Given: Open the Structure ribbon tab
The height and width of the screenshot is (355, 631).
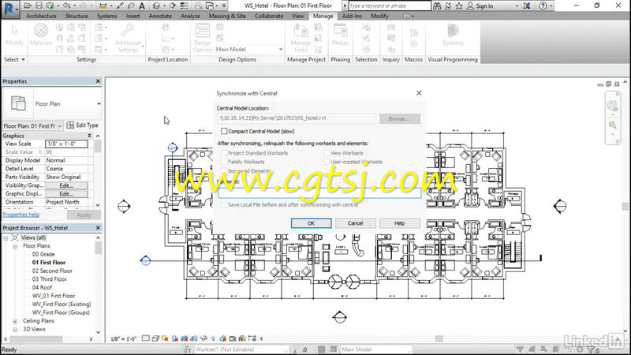Looking at the screenshot, I should coord(77,16).
